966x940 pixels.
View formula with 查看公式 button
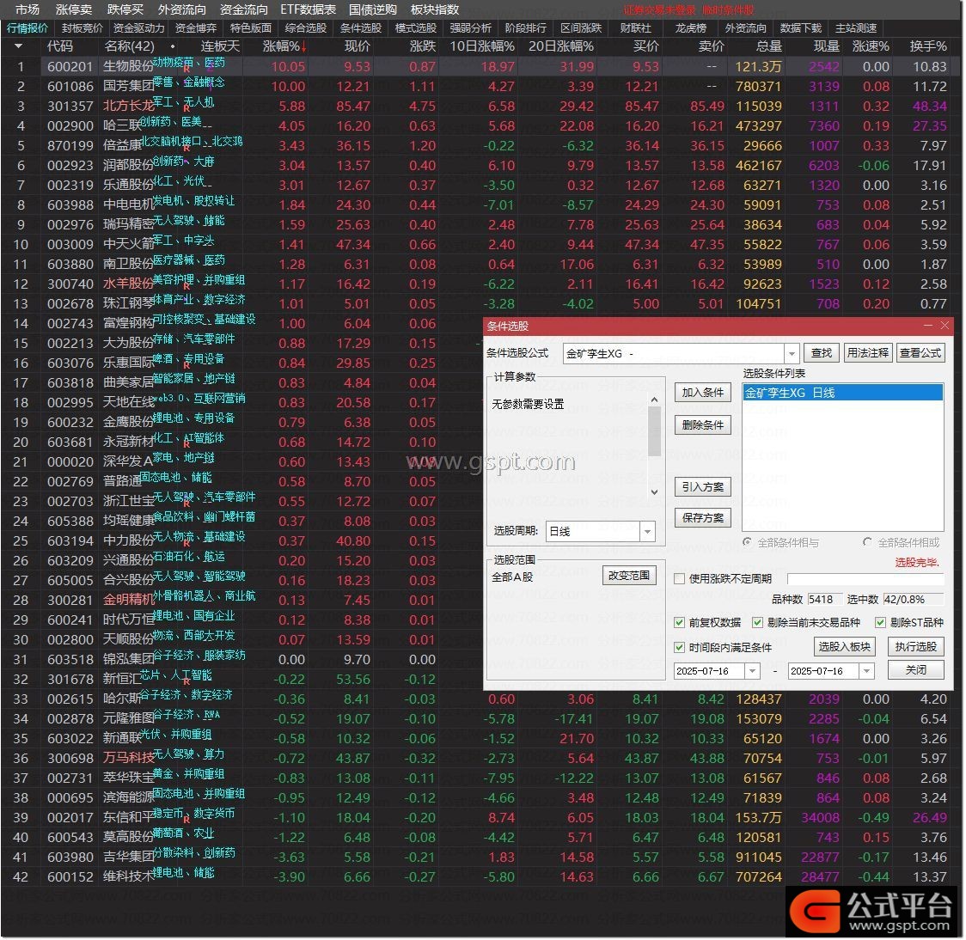[x=920, y=353]
